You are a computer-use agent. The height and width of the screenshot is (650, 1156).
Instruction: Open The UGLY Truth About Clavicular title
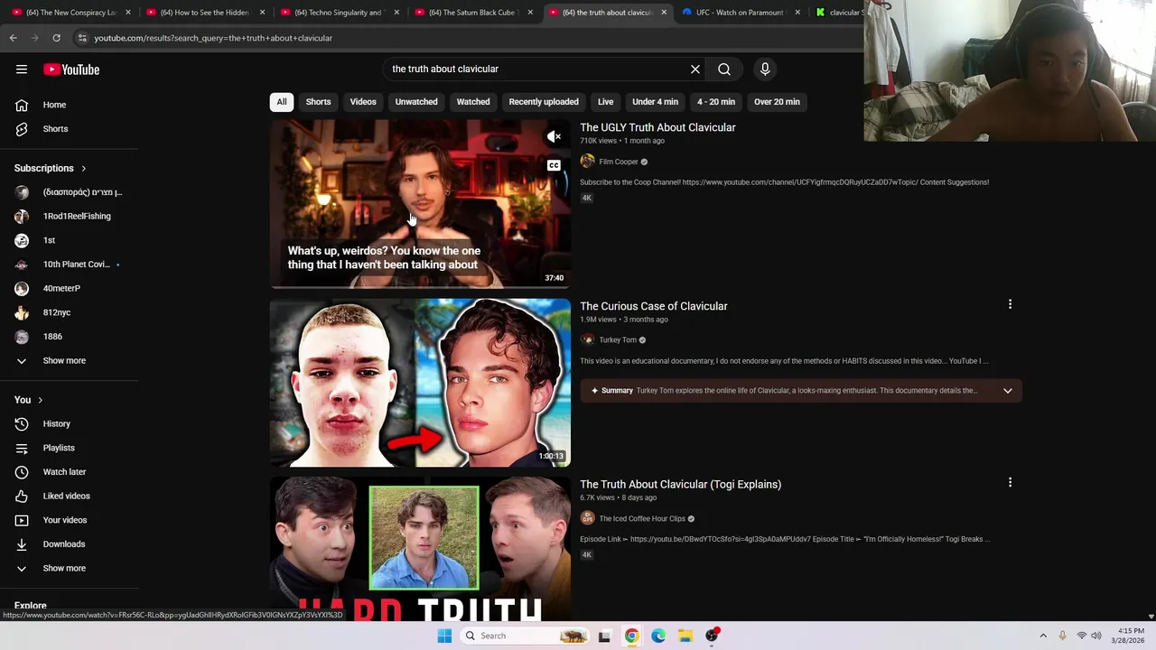click(x=657, y=127)
